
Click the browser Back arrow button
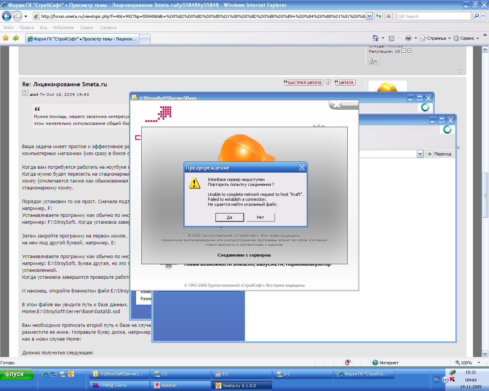[6, 16]
